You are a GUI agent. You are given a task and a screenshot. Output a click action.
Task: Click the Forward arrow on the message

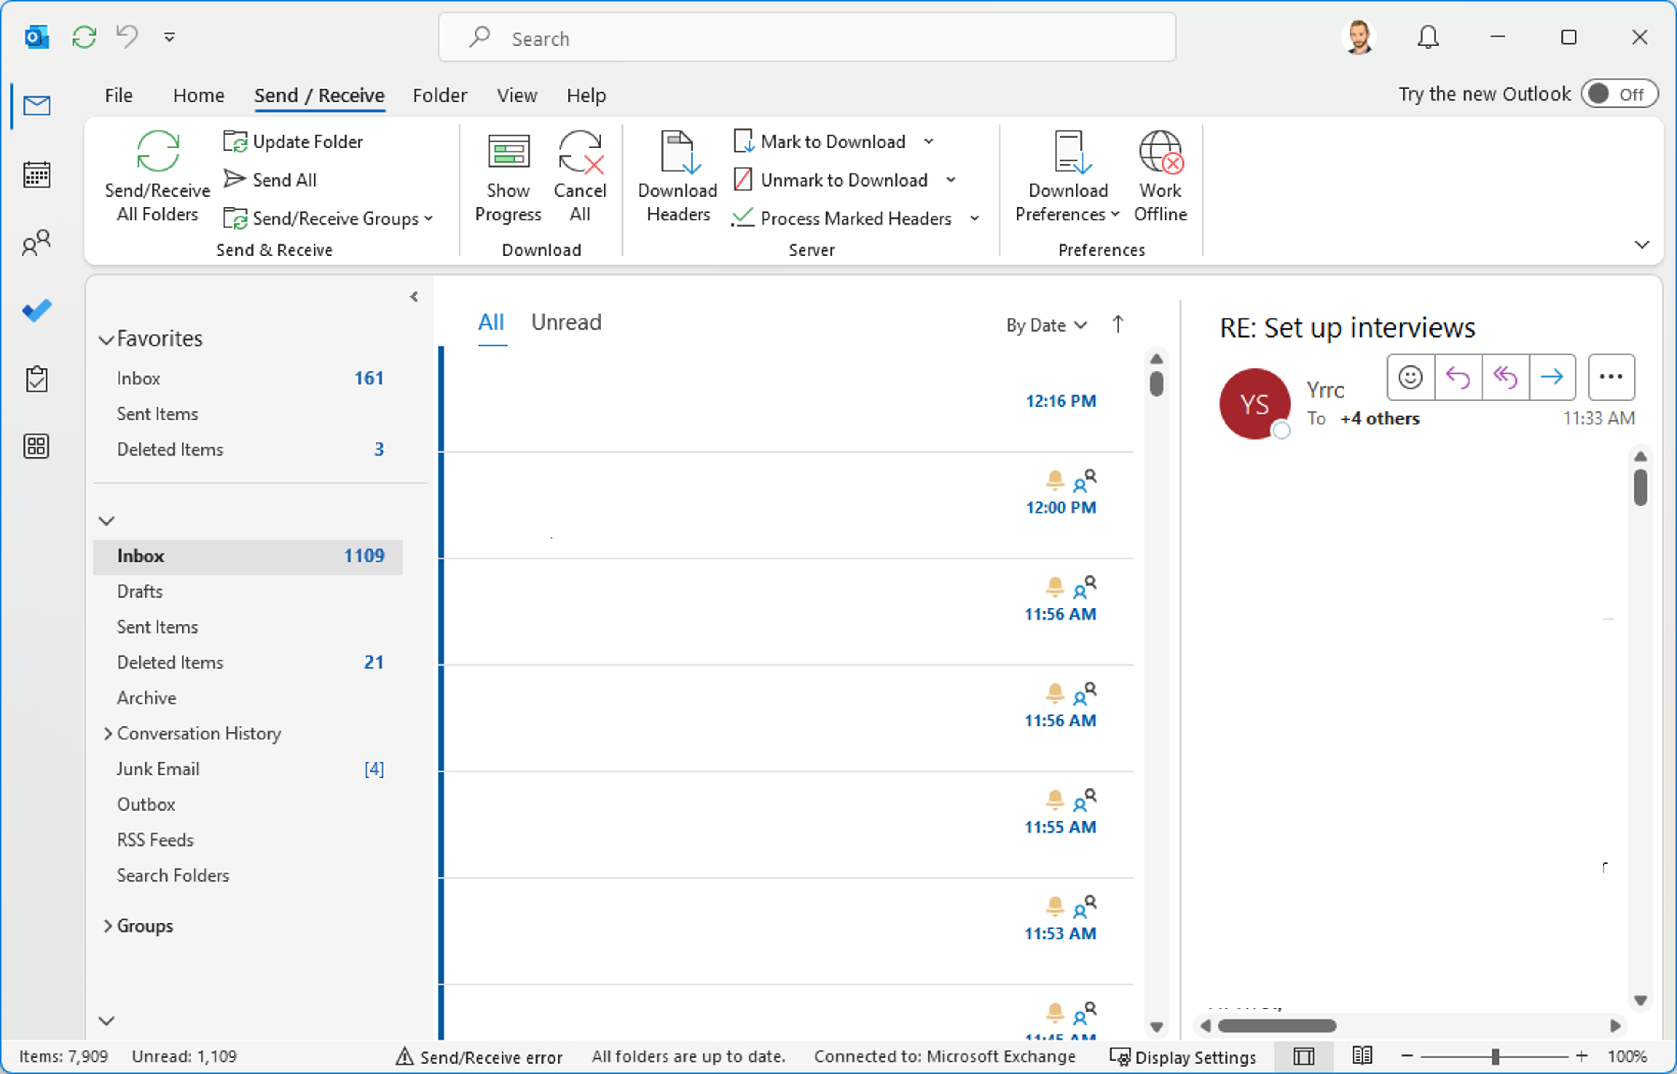coord(1552,377)
